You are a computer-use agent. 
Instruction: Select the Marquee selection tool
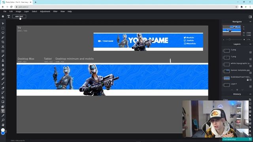pos(3,28)
